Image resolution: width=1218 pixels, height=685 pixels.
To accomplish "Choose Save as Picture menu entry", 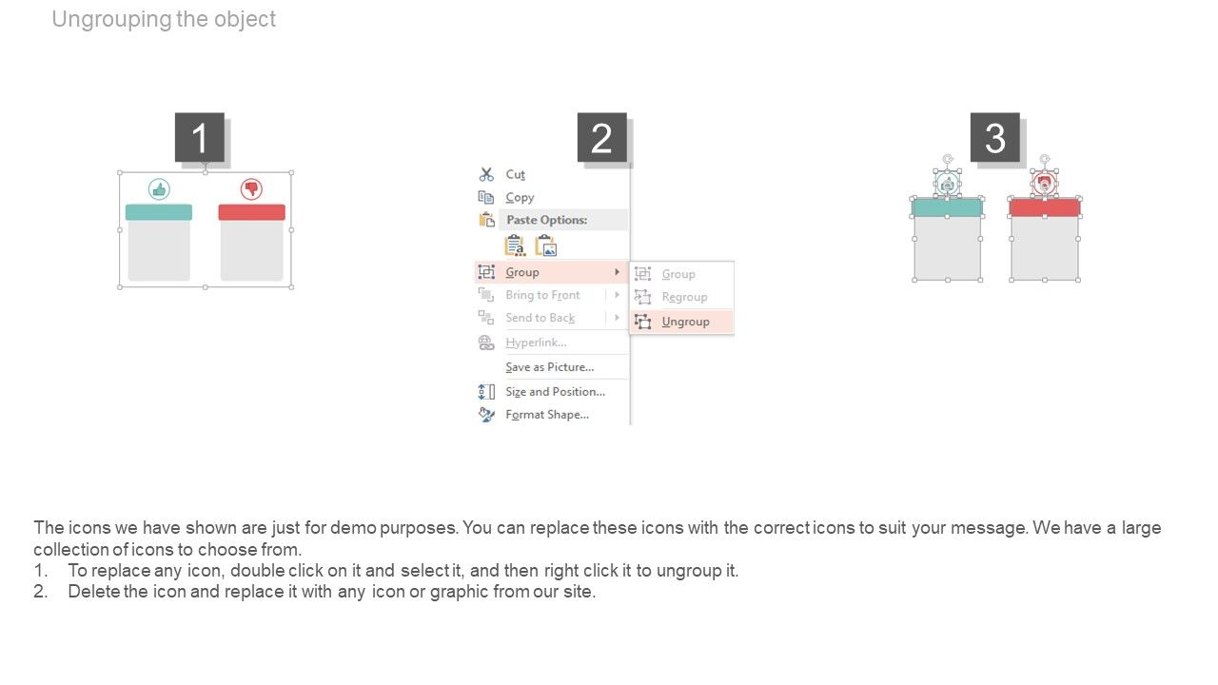I will point(551,367).
